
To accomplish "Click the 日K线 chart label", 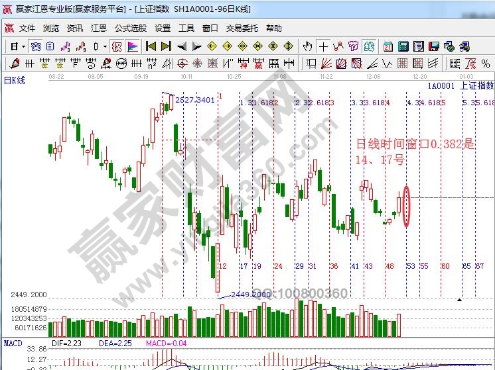I will click(15, 81).
